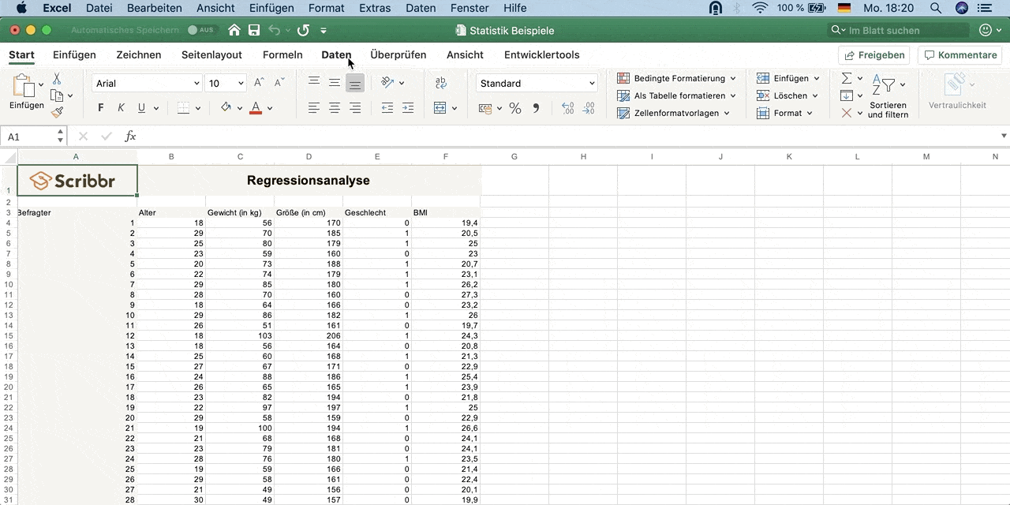This screenshot has height=505, width=1010.
Task: Search in the Im Blatt suchen field
Action: point(898,30)
